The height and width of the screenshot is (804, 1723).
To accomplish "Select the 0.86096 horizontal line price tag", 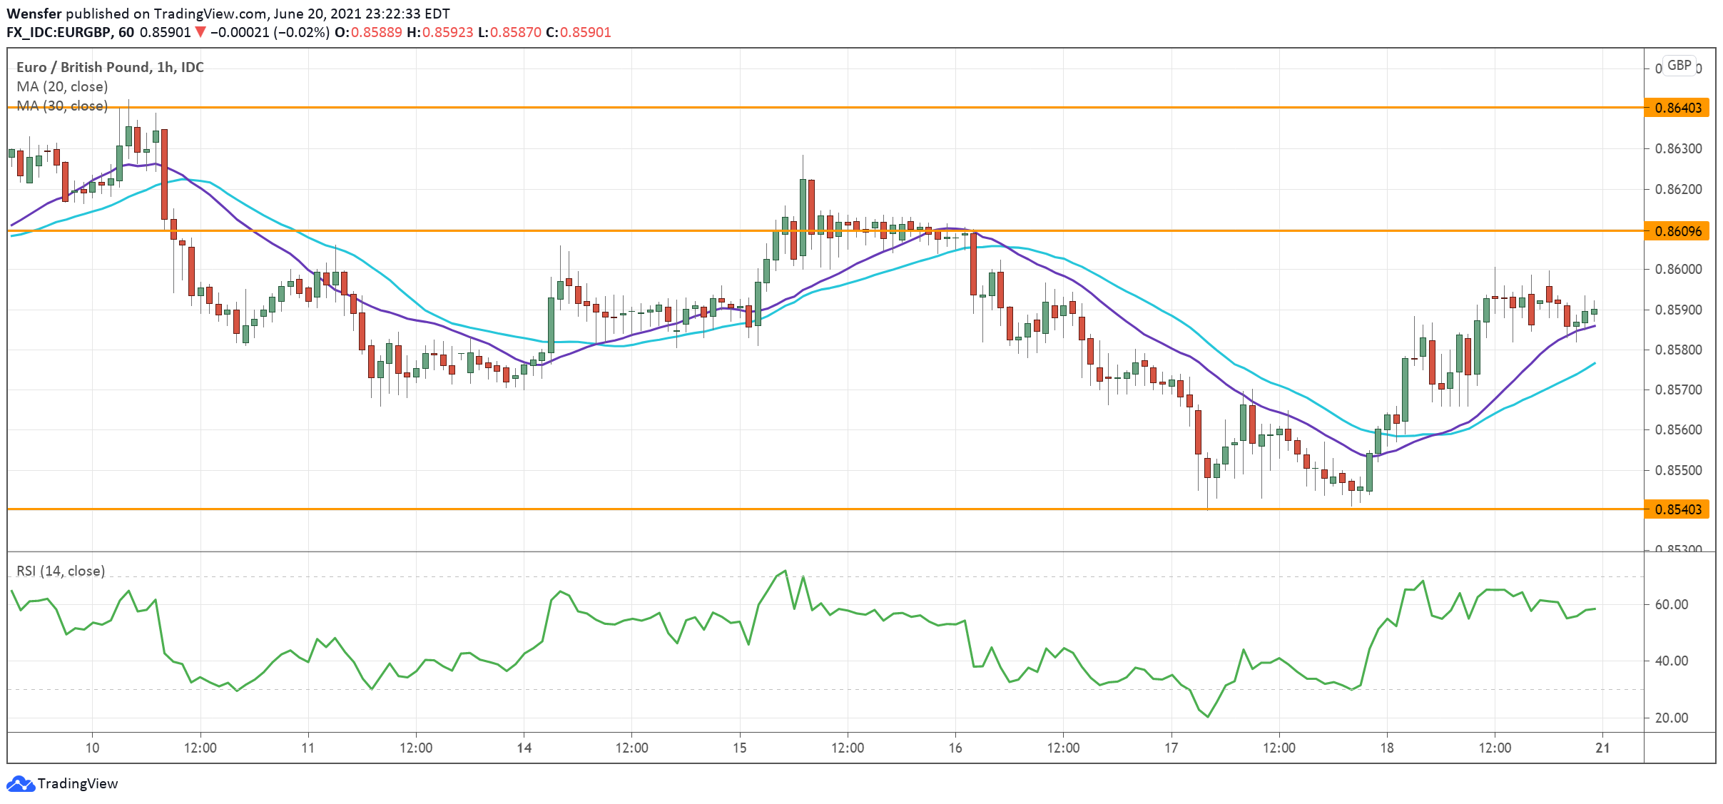I will click(1677, 231).
